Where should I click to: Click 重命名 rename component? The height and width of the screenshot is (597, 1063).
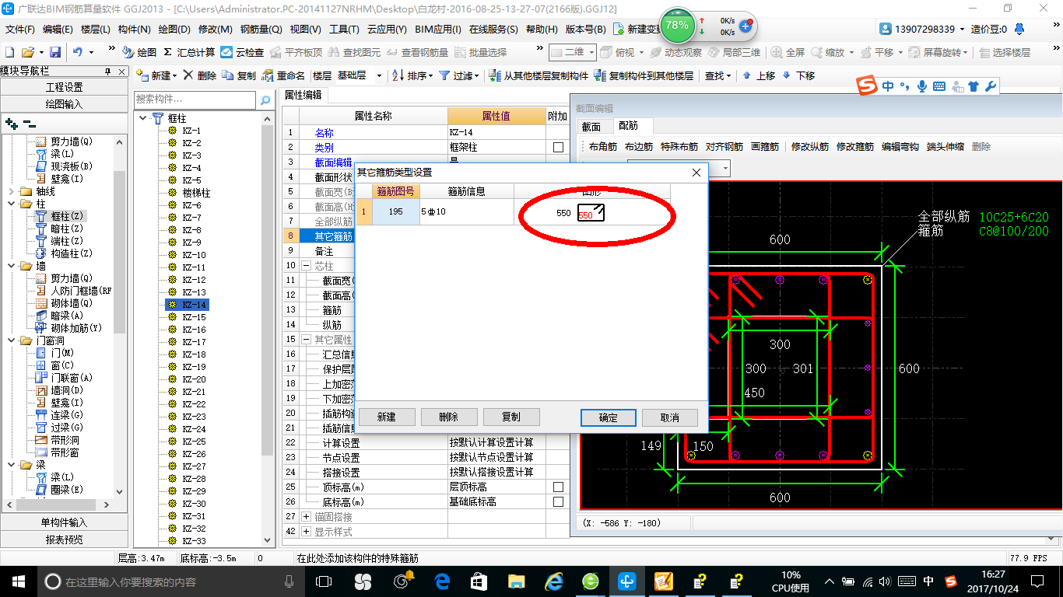click(x=283, y=75)
